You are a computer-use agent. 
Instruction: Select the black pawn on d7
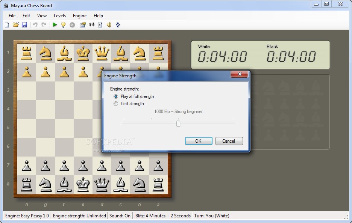click(x=102, y=166)
